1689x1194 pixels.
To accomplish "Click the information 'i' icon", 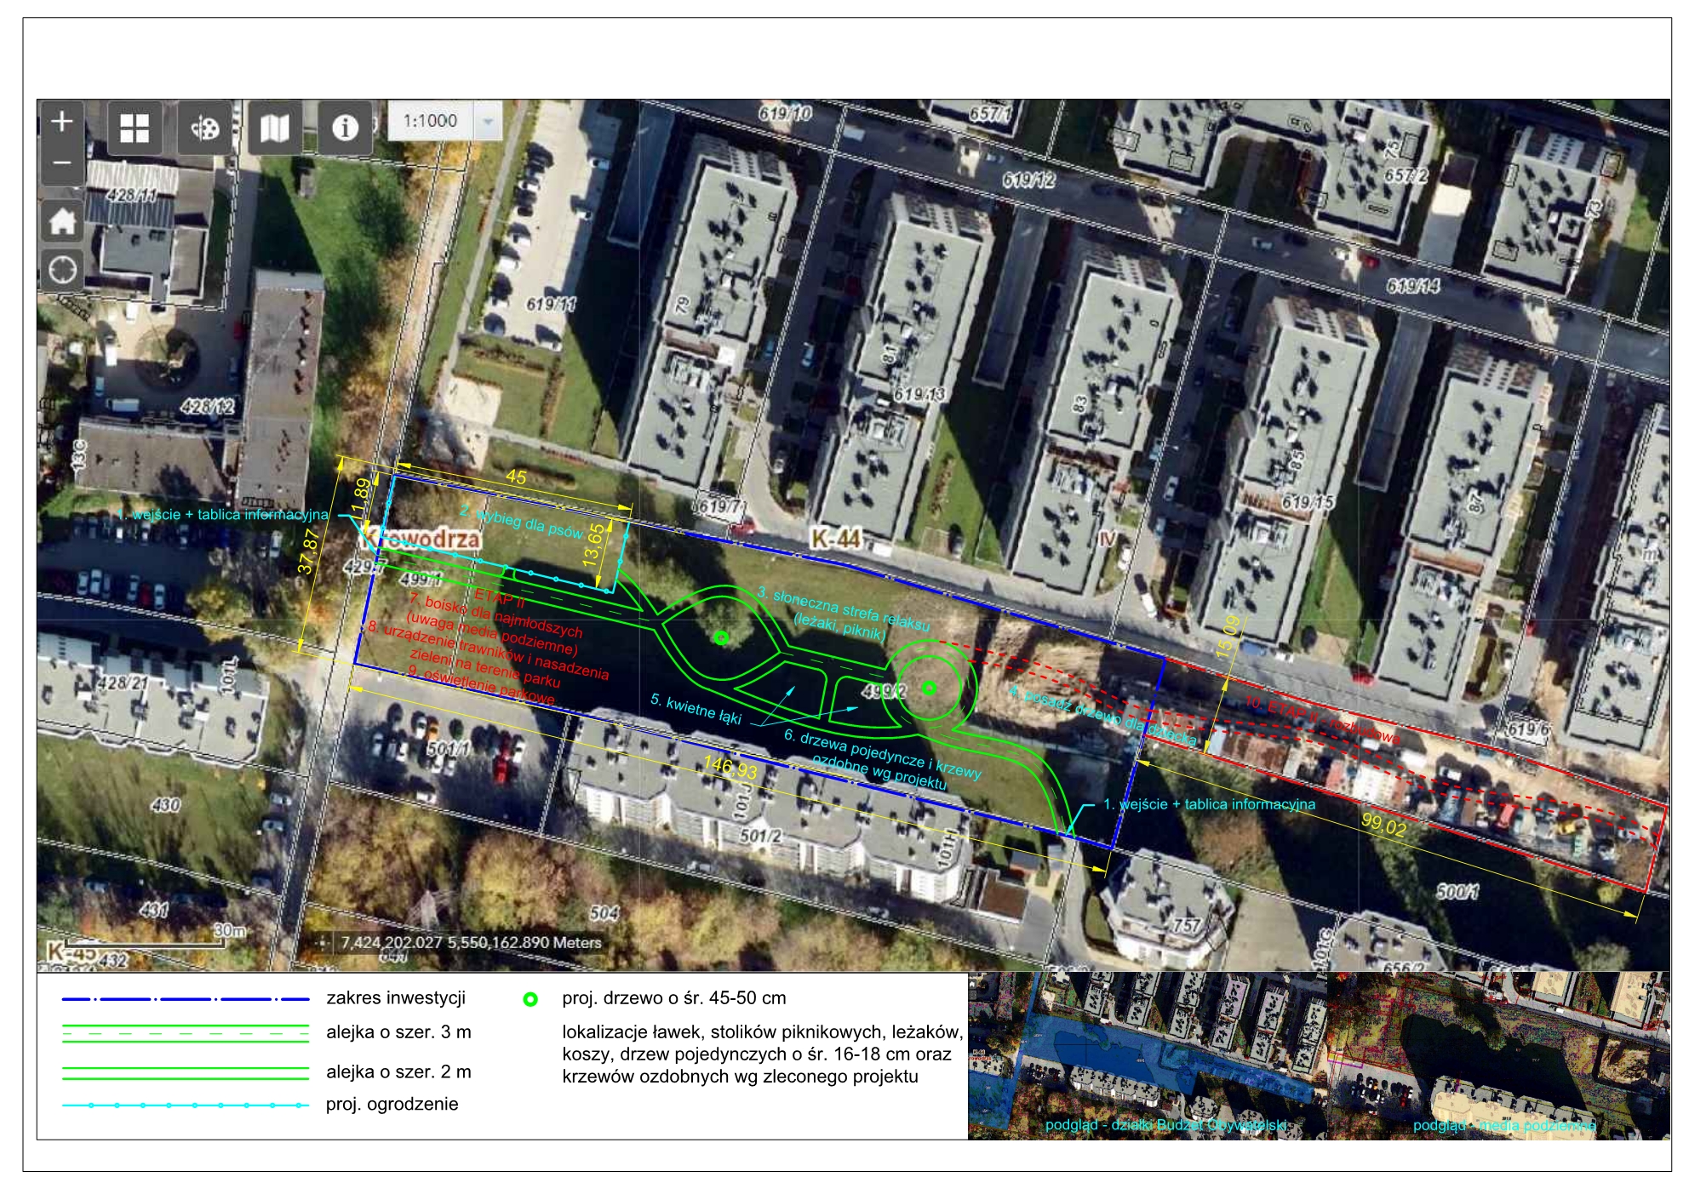I will pyautogui.click(x=344, y=128).
